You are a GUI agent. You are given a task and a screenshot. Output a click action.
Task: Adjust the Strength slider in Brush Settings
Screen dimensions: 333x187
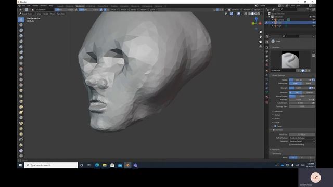(299, 88)
